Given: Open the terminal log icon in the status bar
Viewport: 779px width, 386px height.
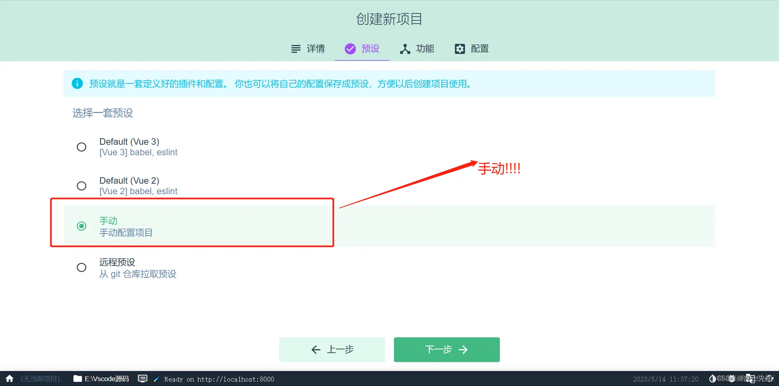Looking at the screenshot, I should (x=142, y=378).
